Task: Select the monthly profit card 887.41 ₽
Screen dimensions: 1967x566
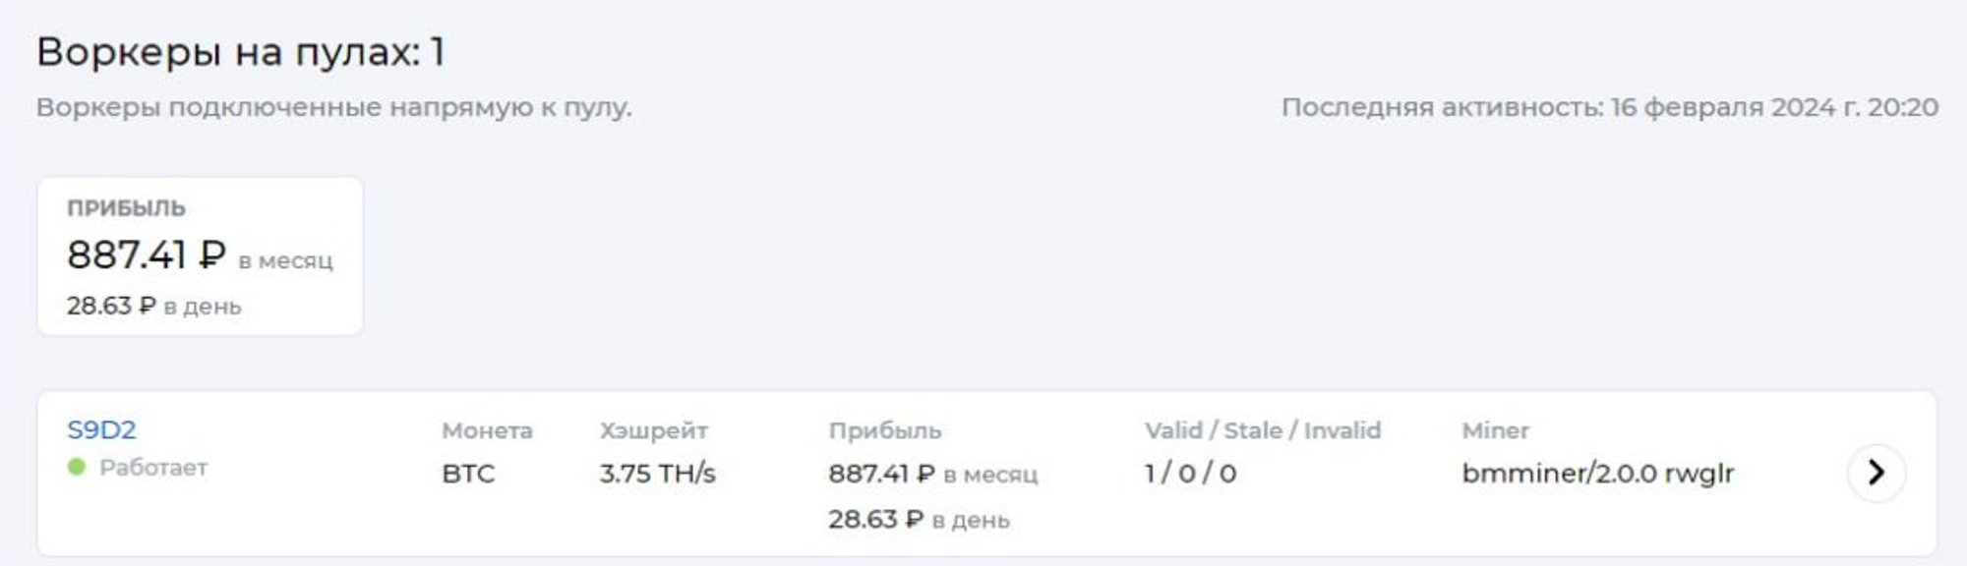Action: pos(200,255)
